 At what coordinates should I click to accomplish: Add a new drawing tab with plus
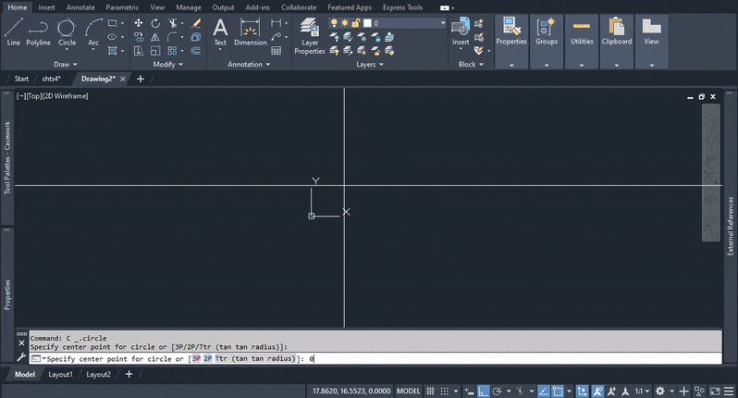point(141,79)
